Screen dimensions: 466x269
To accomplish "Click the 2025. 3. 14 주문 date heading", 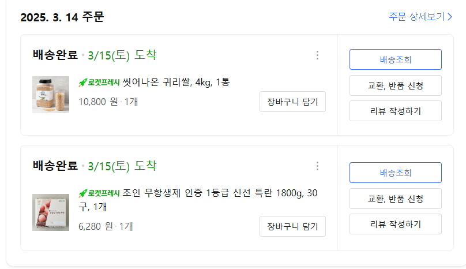I will (62, 17).
